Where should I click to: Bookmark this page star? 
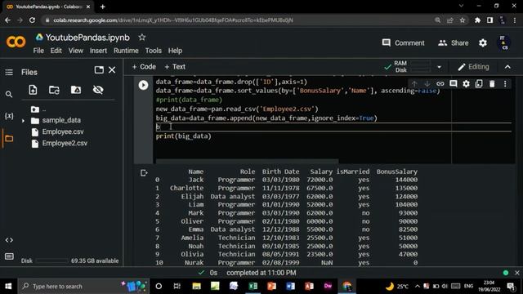pos(463,20)
